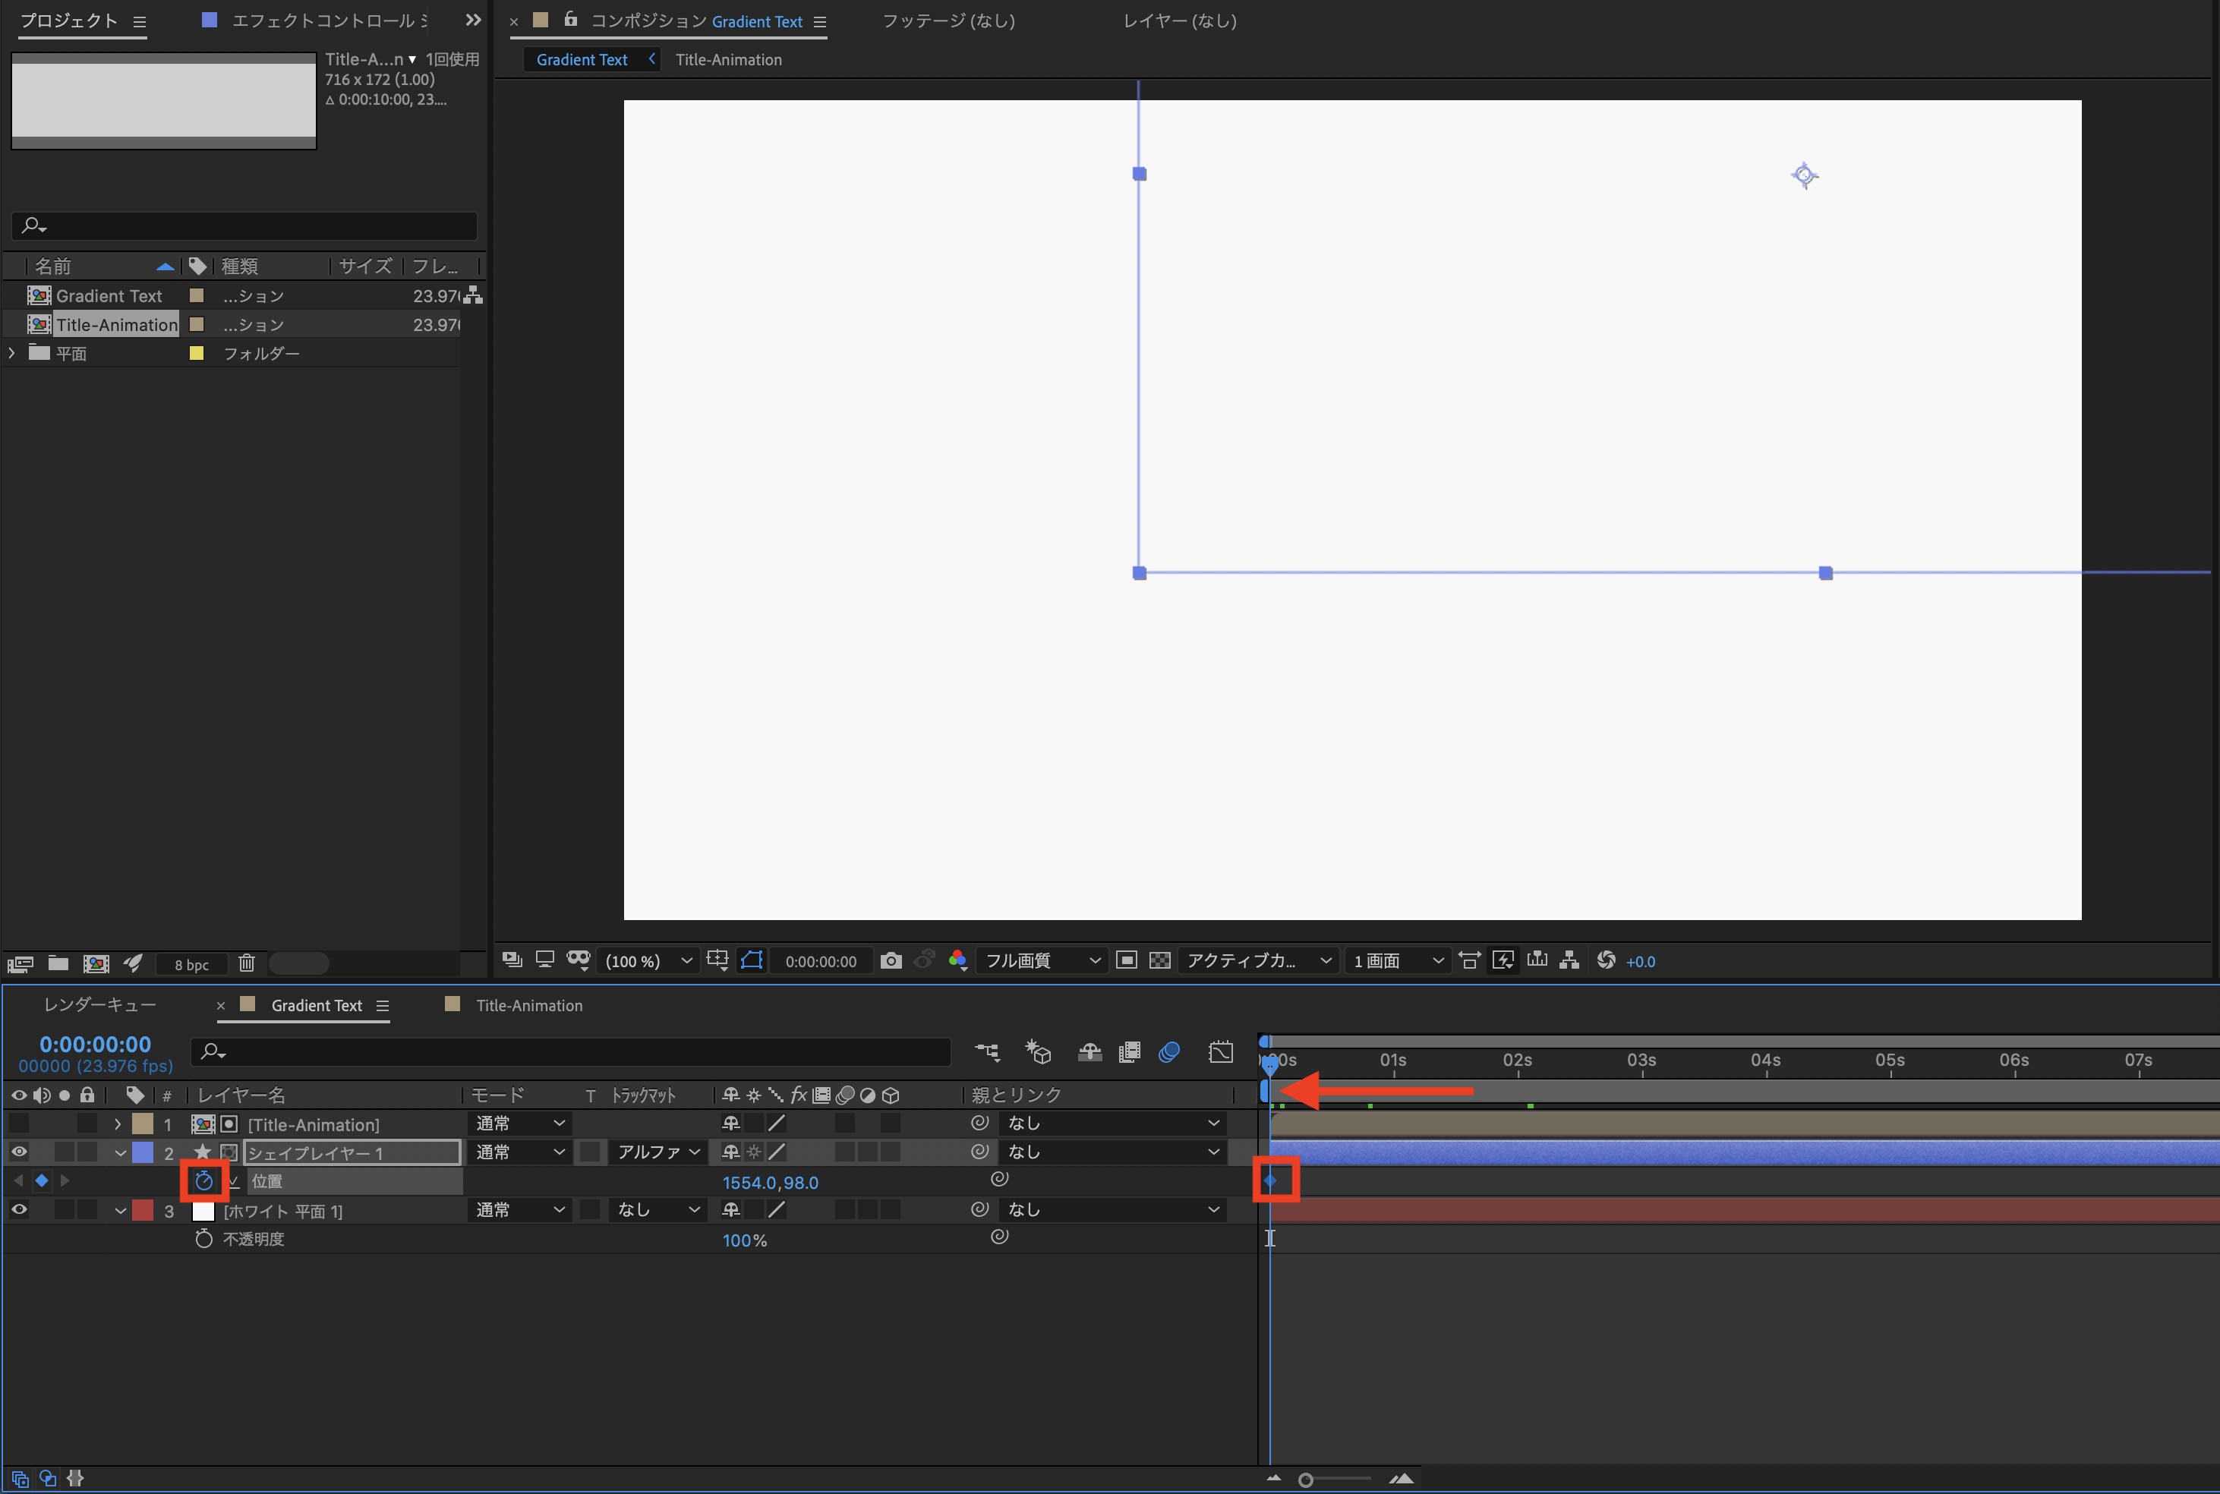Viewport: 2220px width, 1494px height.
Task: Open alpha track matte dropdown
Action: pyautogui.click(x=658, y=1152)
